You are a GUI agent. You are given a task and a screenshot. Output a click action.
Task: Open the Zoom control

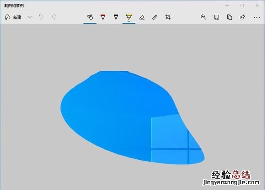pos(203,17)
